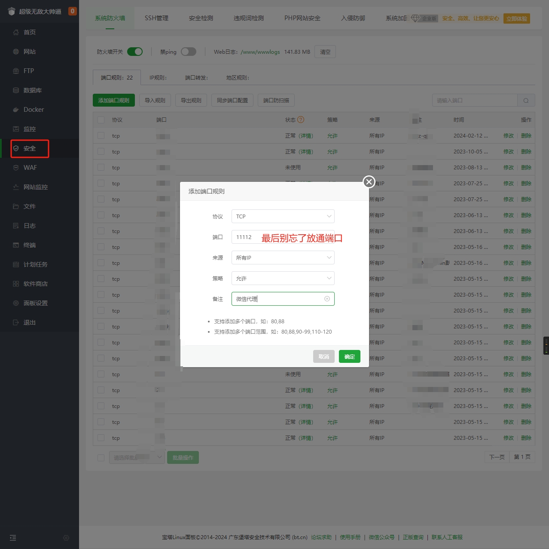Viewport: 549px width, 549px height.
Task: Open the policy 允许 dropdown
Action: 283,278
